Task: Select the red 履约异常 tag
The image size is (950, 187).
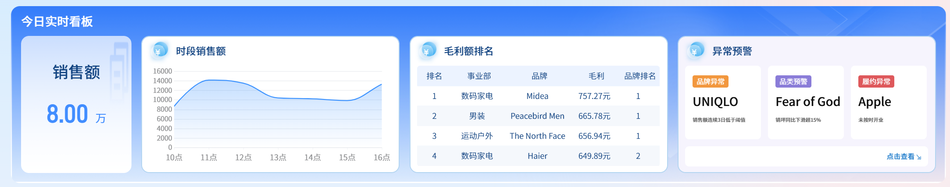Action: coord(876,81)
